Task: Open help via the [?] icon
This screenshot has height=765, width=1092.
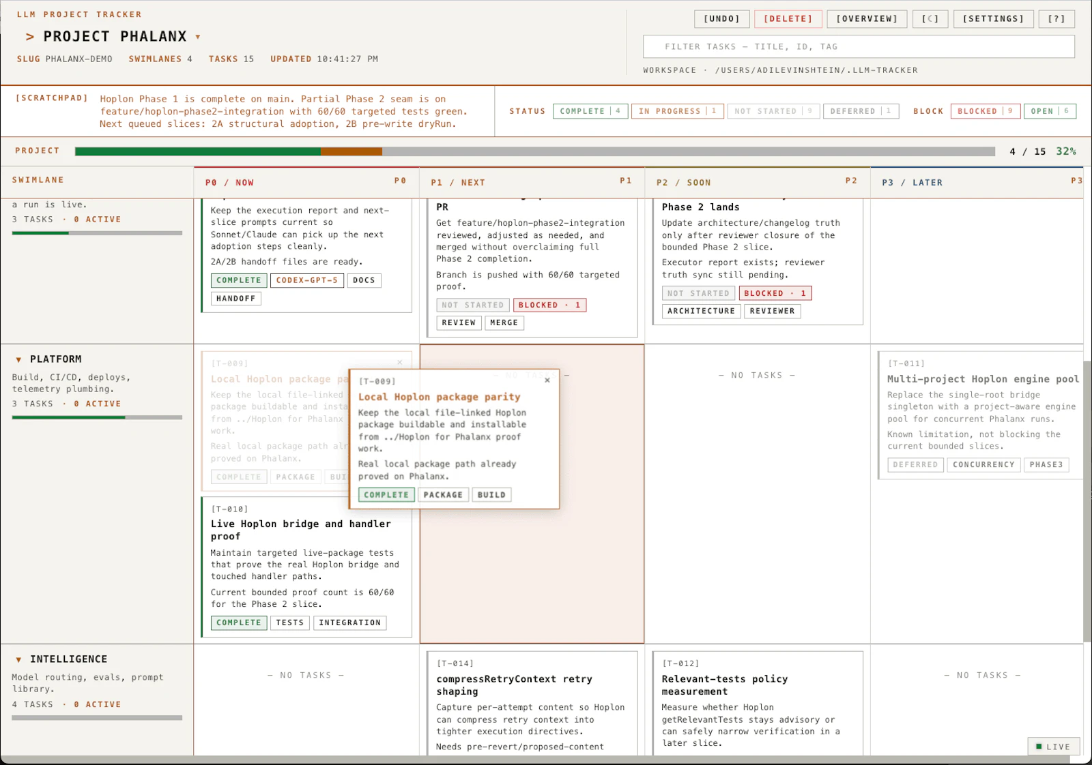Action: tap(1056, 18)
